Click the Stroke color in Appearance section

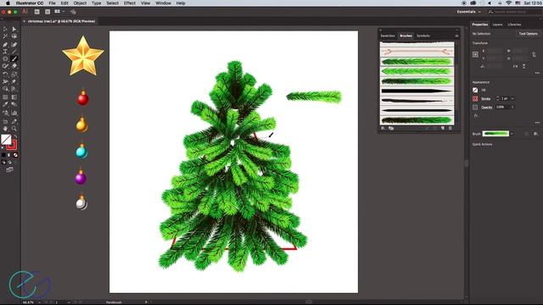(475, 98)
